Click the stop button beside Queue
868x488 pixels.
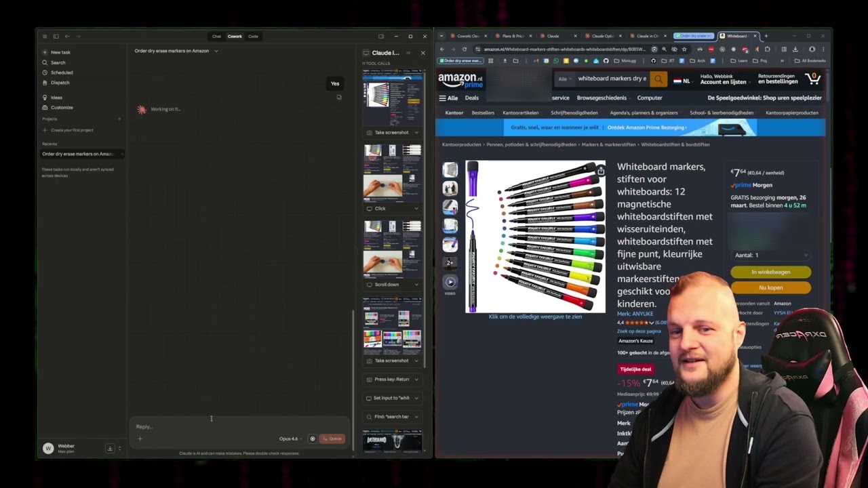(313, 439)
